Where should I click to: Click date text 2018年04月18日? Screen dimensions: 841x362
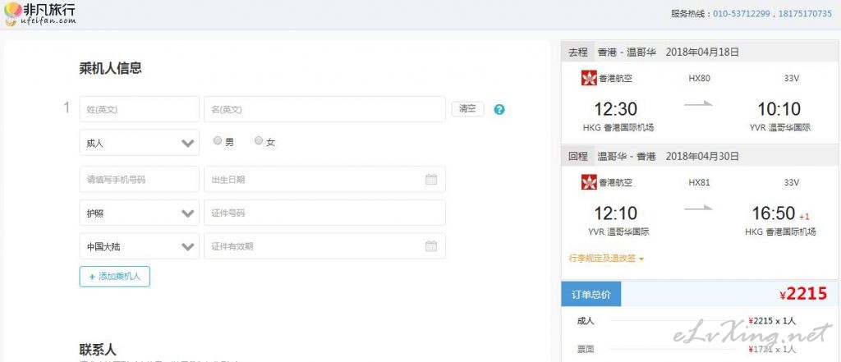(x=702, y=52)
